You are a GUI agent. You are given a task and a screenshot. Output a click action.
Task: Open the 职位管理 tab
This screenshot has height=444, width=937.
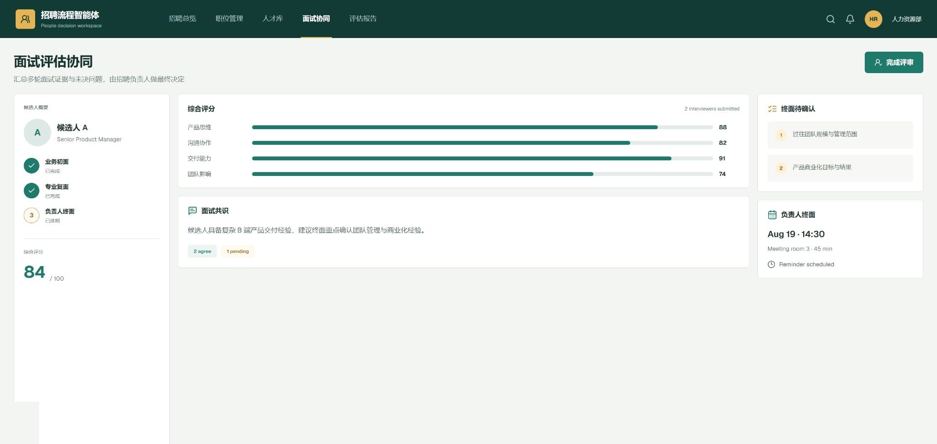pos(229,19)
